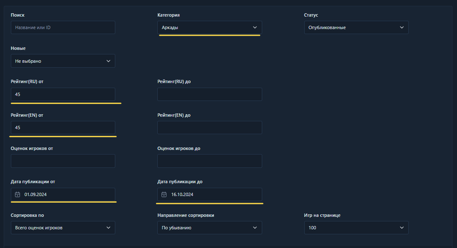Click the calendar icon in Дата публикации от
Viewport: 457px width, 248px height.
17,194
